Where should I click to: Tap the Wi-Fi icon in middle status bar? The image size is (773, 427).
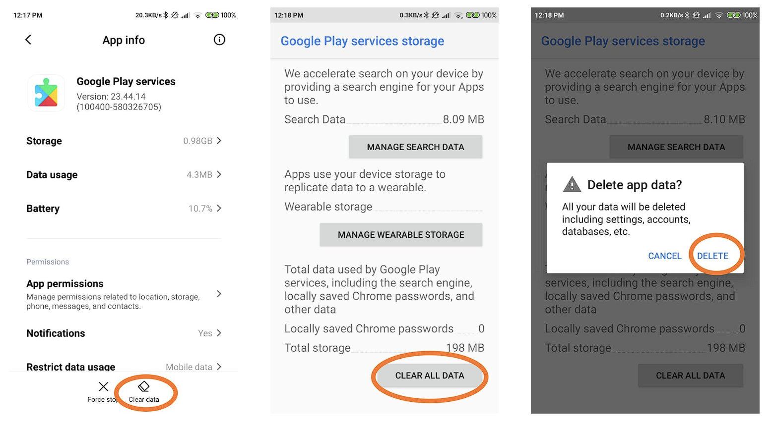pos(459,15)
